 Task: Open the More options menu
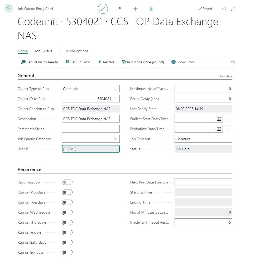pyautogui.click(x=77, y=51)
